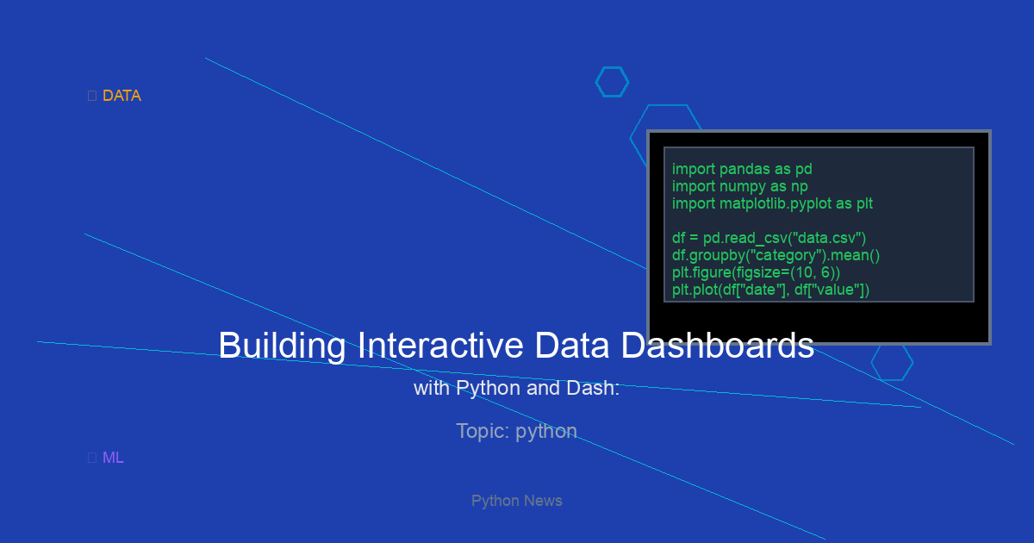Click the small icon beside ML
The height and width of the screenshot is (543, 1034).
(x=92, y=458)
